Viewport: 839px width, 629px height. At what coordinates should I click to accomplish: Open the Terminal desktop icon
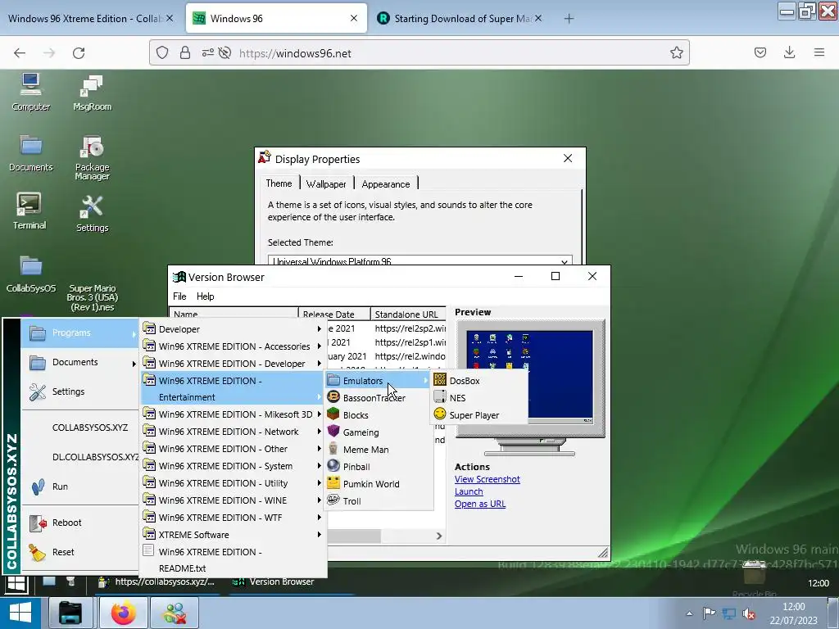tap(29, 211)
